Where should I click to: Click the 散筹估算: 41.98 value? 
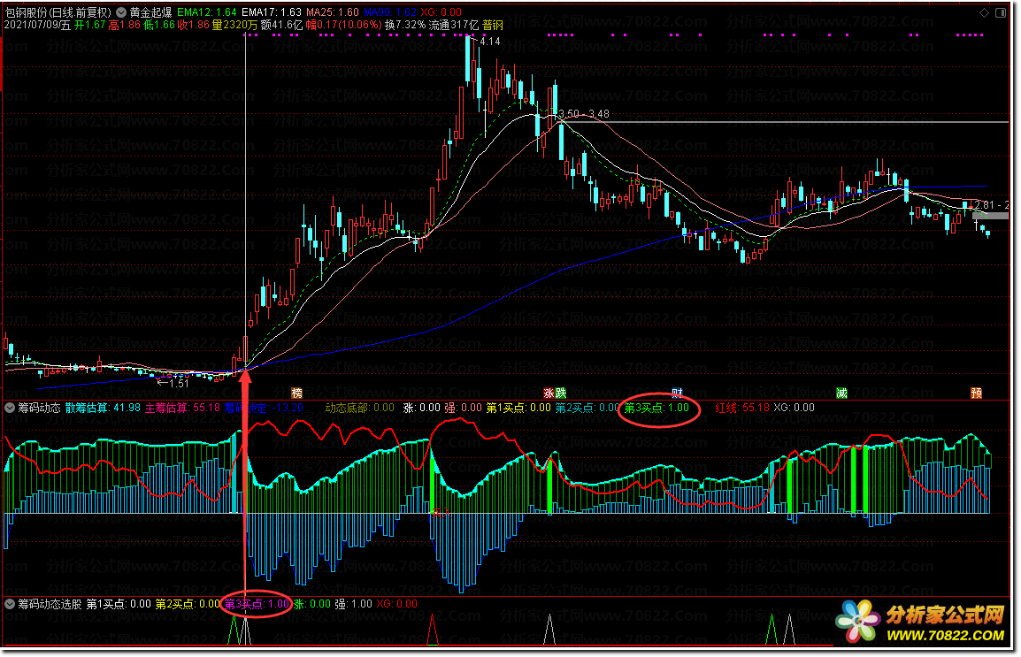click(x=103, y=408)
